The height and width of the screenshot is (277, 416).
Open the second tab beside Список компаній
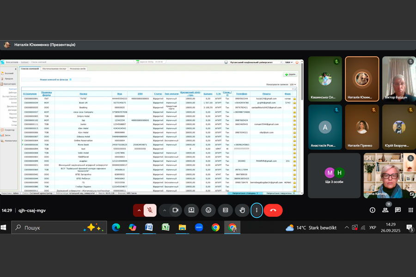[x=54, y=68]
